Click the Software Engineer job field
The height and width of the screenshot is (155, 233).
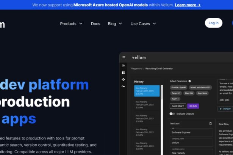(x=191, y=132)
